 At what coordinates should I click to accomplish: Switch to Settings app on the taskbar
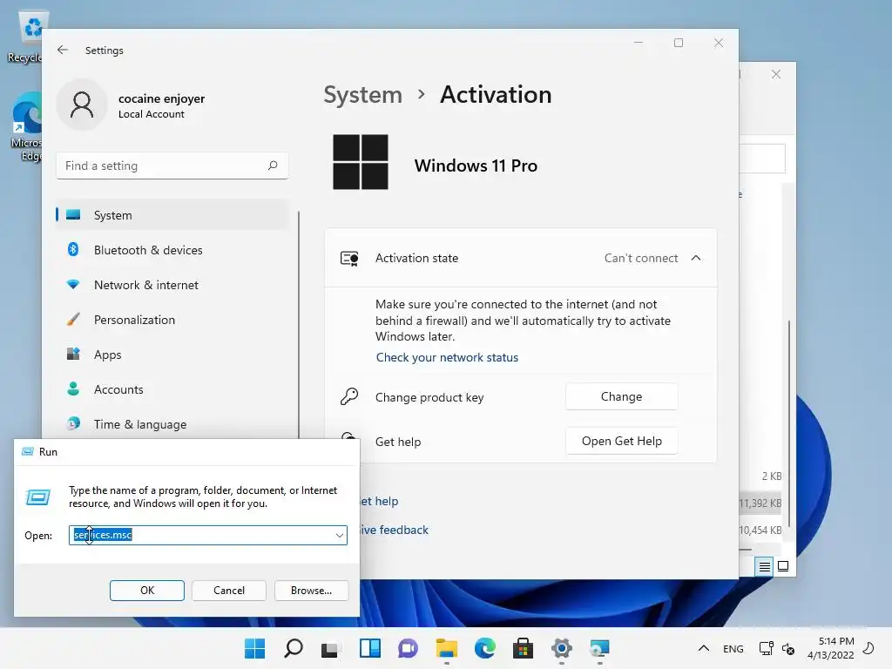(562, 648)
